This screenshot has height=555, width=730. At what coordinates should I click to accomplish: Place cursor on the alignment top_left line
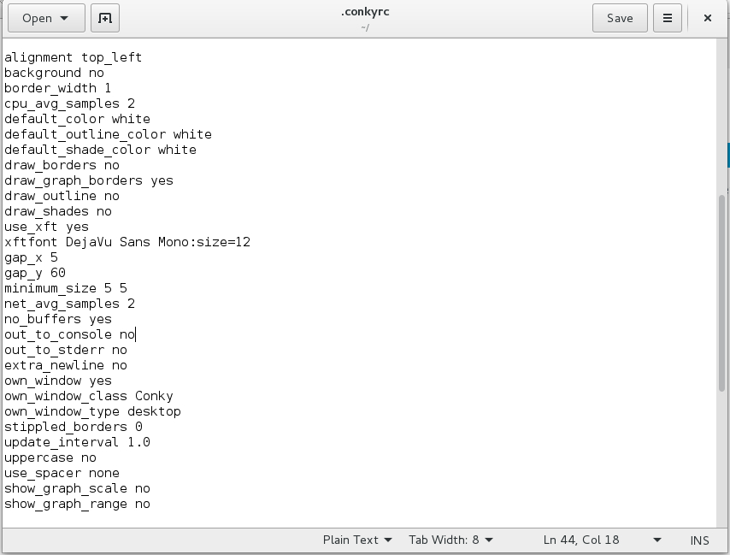(x=74, y=57)
